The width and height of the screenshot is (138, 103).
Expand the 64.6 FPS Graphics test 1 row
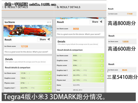[x=49, y=88]
